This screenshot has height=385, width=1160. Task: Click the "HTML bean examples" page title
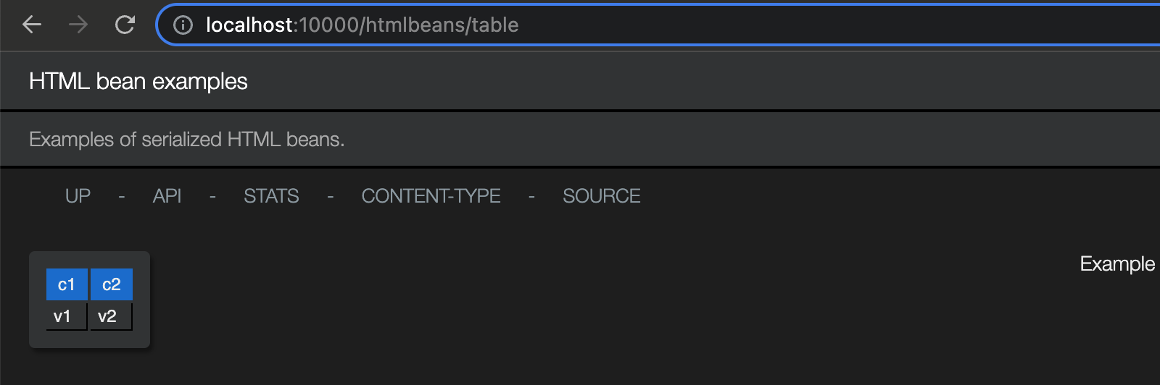click(x=138, y=82)
